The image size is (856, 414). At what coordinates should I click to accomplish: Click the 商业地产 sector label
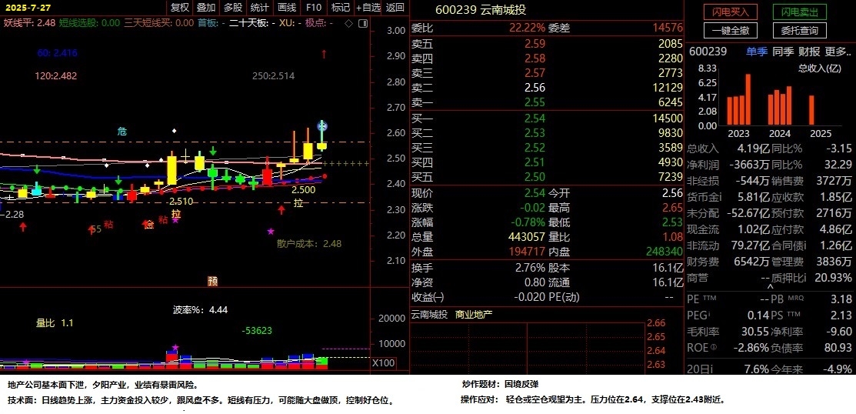pyautogui.click(x=474, y=316)
